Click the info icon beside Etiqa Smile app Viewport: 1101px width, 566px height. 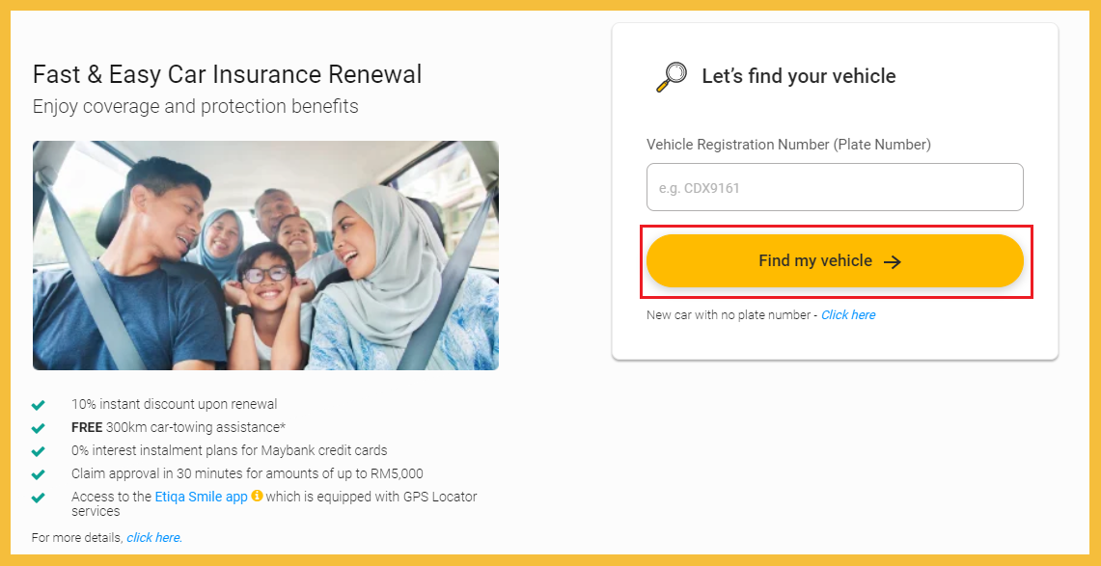(x=257, y=497)
